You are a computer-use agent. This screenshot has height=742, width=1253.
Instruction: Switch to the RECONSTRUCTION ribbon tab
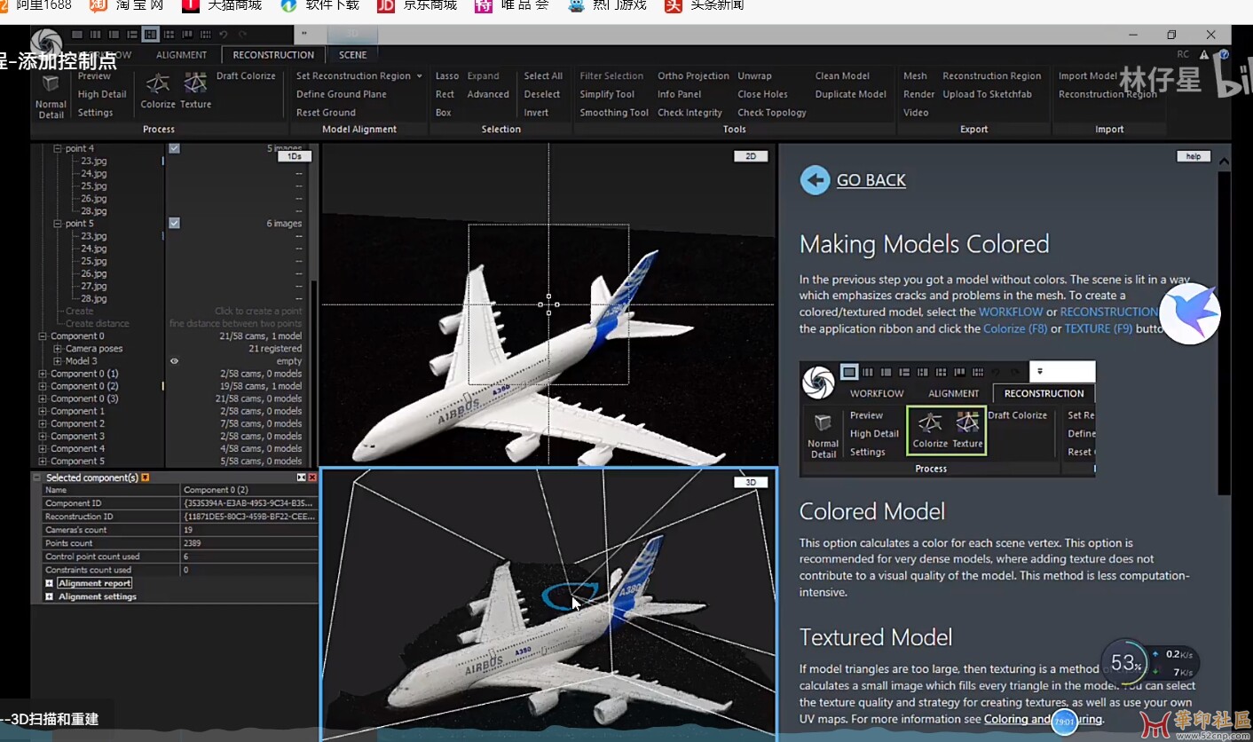coord(273,55)
